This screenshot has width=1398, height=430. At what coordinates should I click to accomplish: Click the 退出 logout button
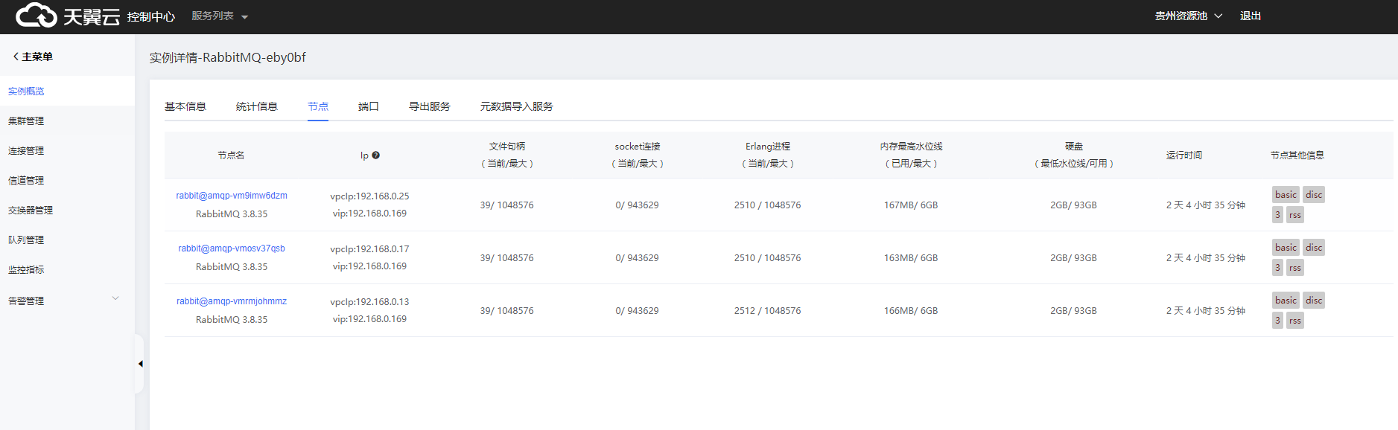1251,16
